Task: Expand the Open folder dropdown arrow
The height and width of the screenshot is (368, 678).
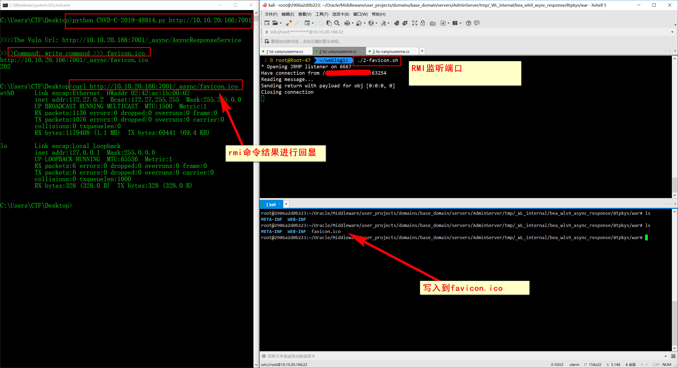Action: 280,23
